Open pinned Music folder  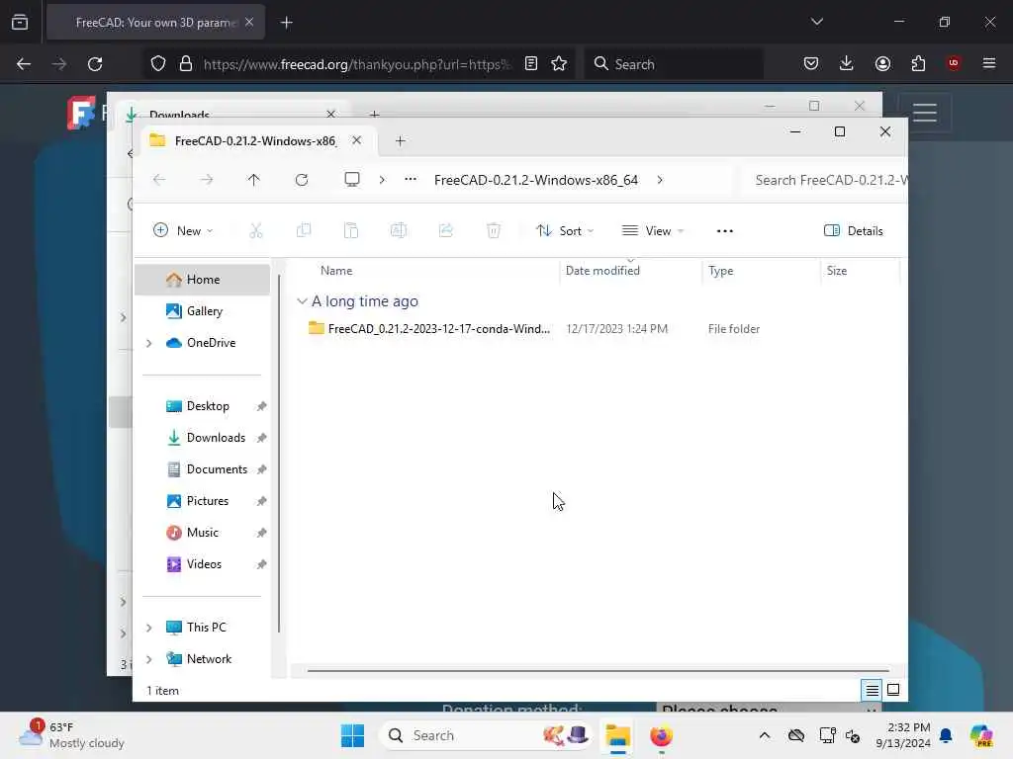pyautogui.click(x=202, y=533)
